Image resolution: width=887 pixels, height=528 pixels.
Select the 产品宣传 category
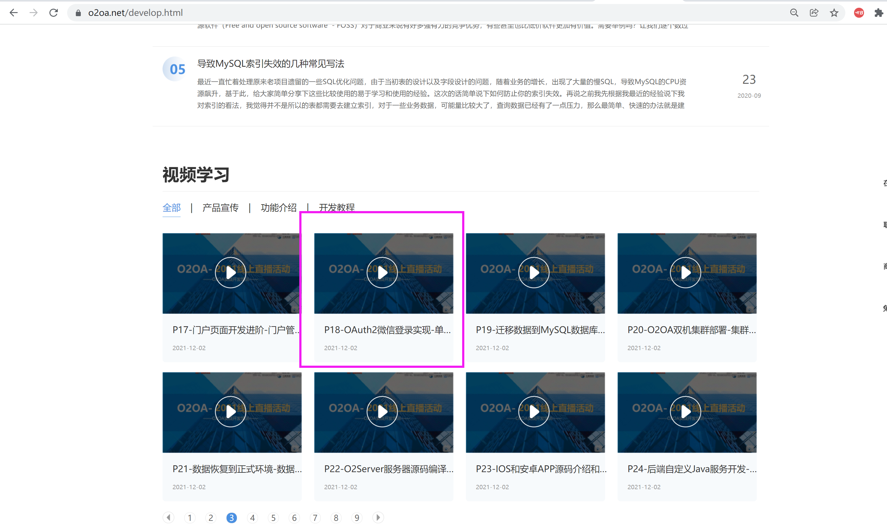click(220, 207)
